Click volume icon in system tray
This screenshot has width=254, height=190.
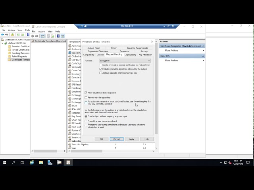click(x=230, y=163)
